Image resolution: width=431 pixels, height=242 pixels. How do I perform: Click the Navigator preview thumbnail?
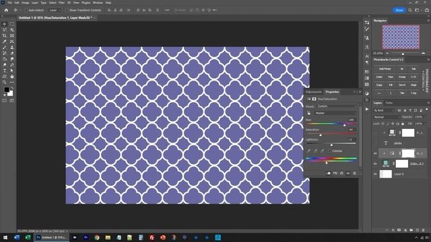[401, 37]
